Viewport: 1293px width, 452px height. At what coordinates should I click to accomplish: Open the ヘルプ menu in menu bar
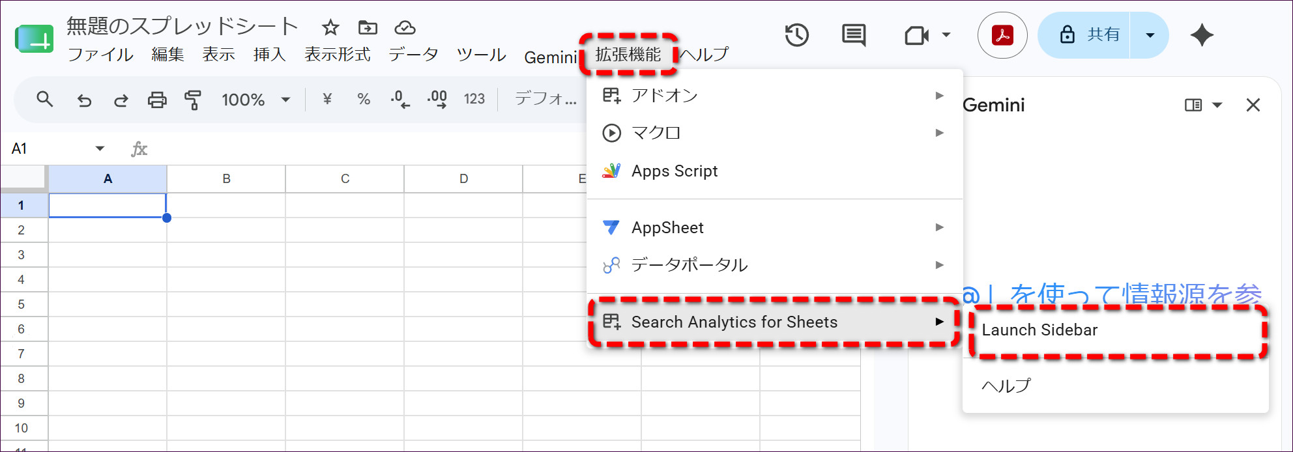[704, 55]
